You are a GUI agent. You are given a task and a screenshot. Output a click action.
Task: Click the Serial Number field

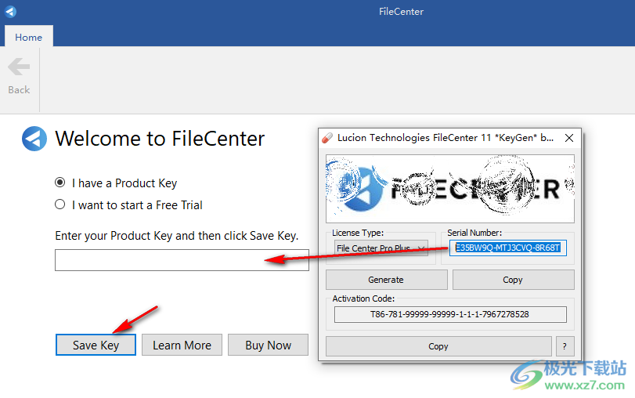click(508, 248)
